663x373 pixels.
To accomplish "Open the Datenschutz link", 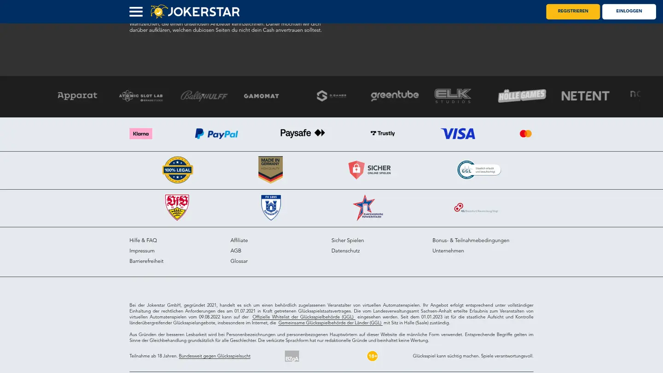I will coord(346,251).
